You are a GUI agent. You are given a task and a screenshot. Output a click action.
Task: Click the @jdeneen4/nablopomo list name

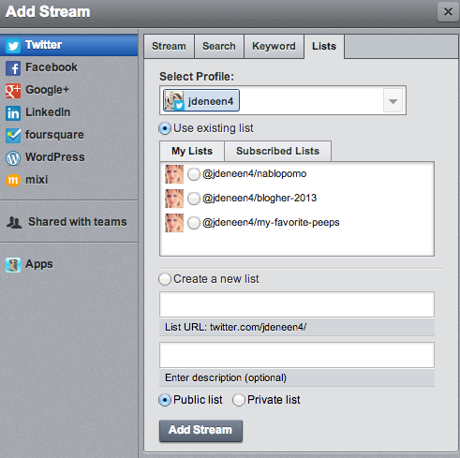tap(255, 173)
